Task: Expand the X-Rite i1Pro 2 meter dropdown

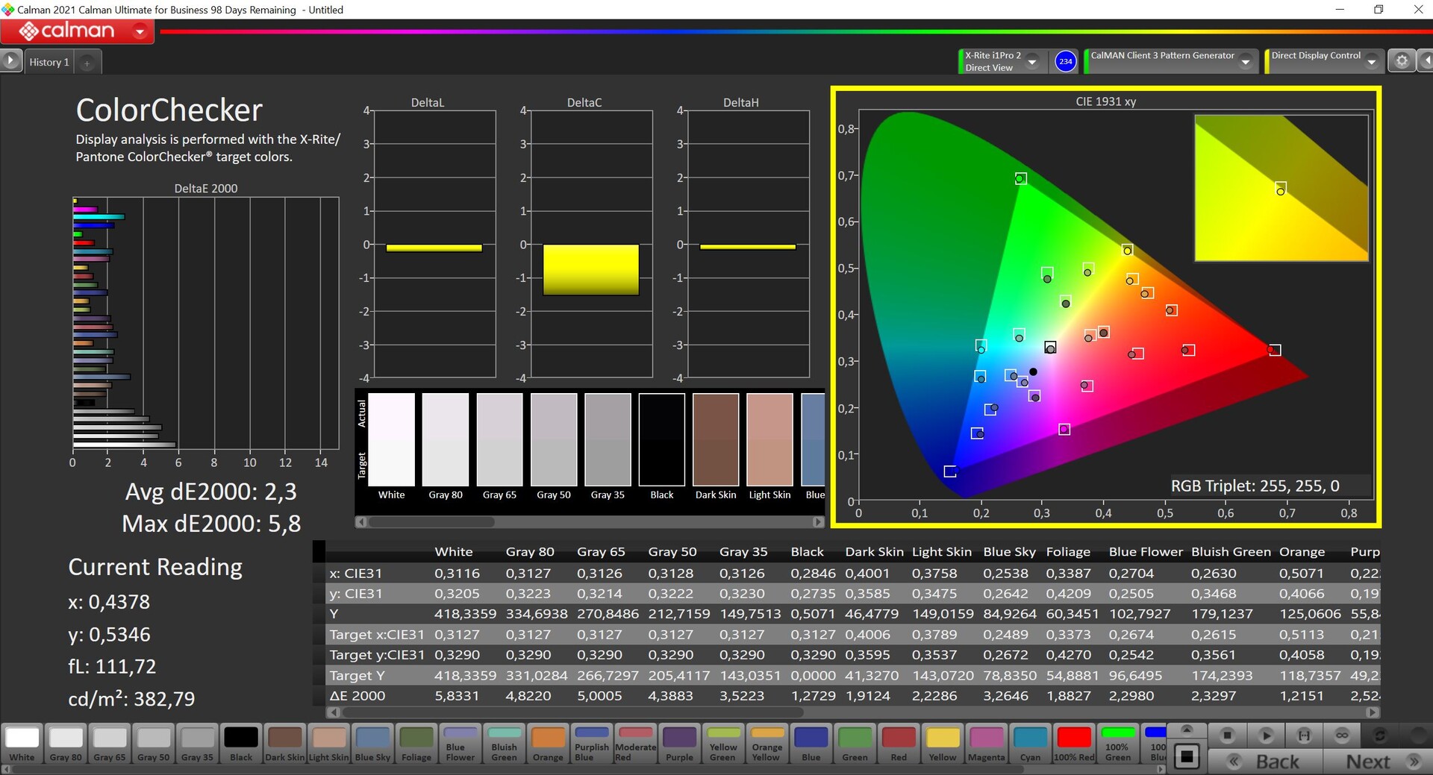Action: 1032,62
